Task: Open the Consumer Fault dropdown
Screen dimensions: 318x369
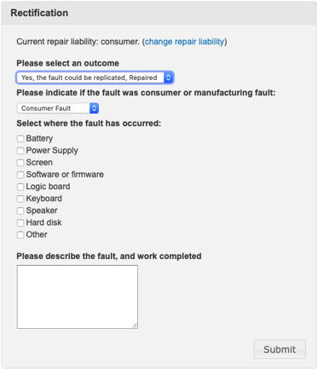Action: pyautogui.click(x=58, y=108)
